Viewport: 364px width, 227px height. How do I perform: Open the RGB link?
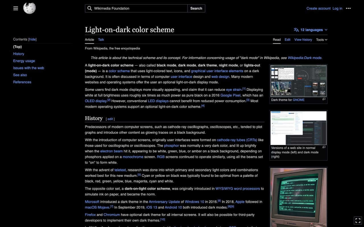pos(161,157)
